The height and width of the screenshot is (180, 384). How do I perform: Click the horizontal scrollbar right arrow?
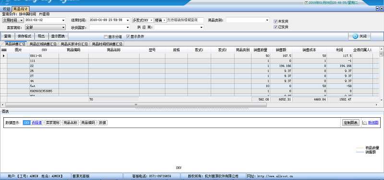point(377,105)
